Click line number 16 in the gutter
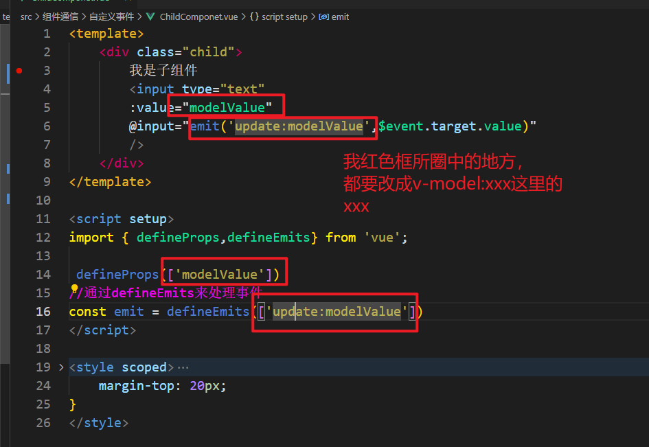Image resolution: width=649 pixels, height=447 pixels. pyautogui.click(x=43, y=311)
